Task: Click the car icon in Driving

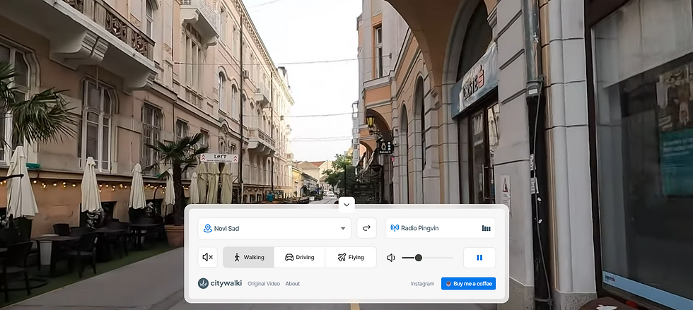Action: [x=289, y=257]
